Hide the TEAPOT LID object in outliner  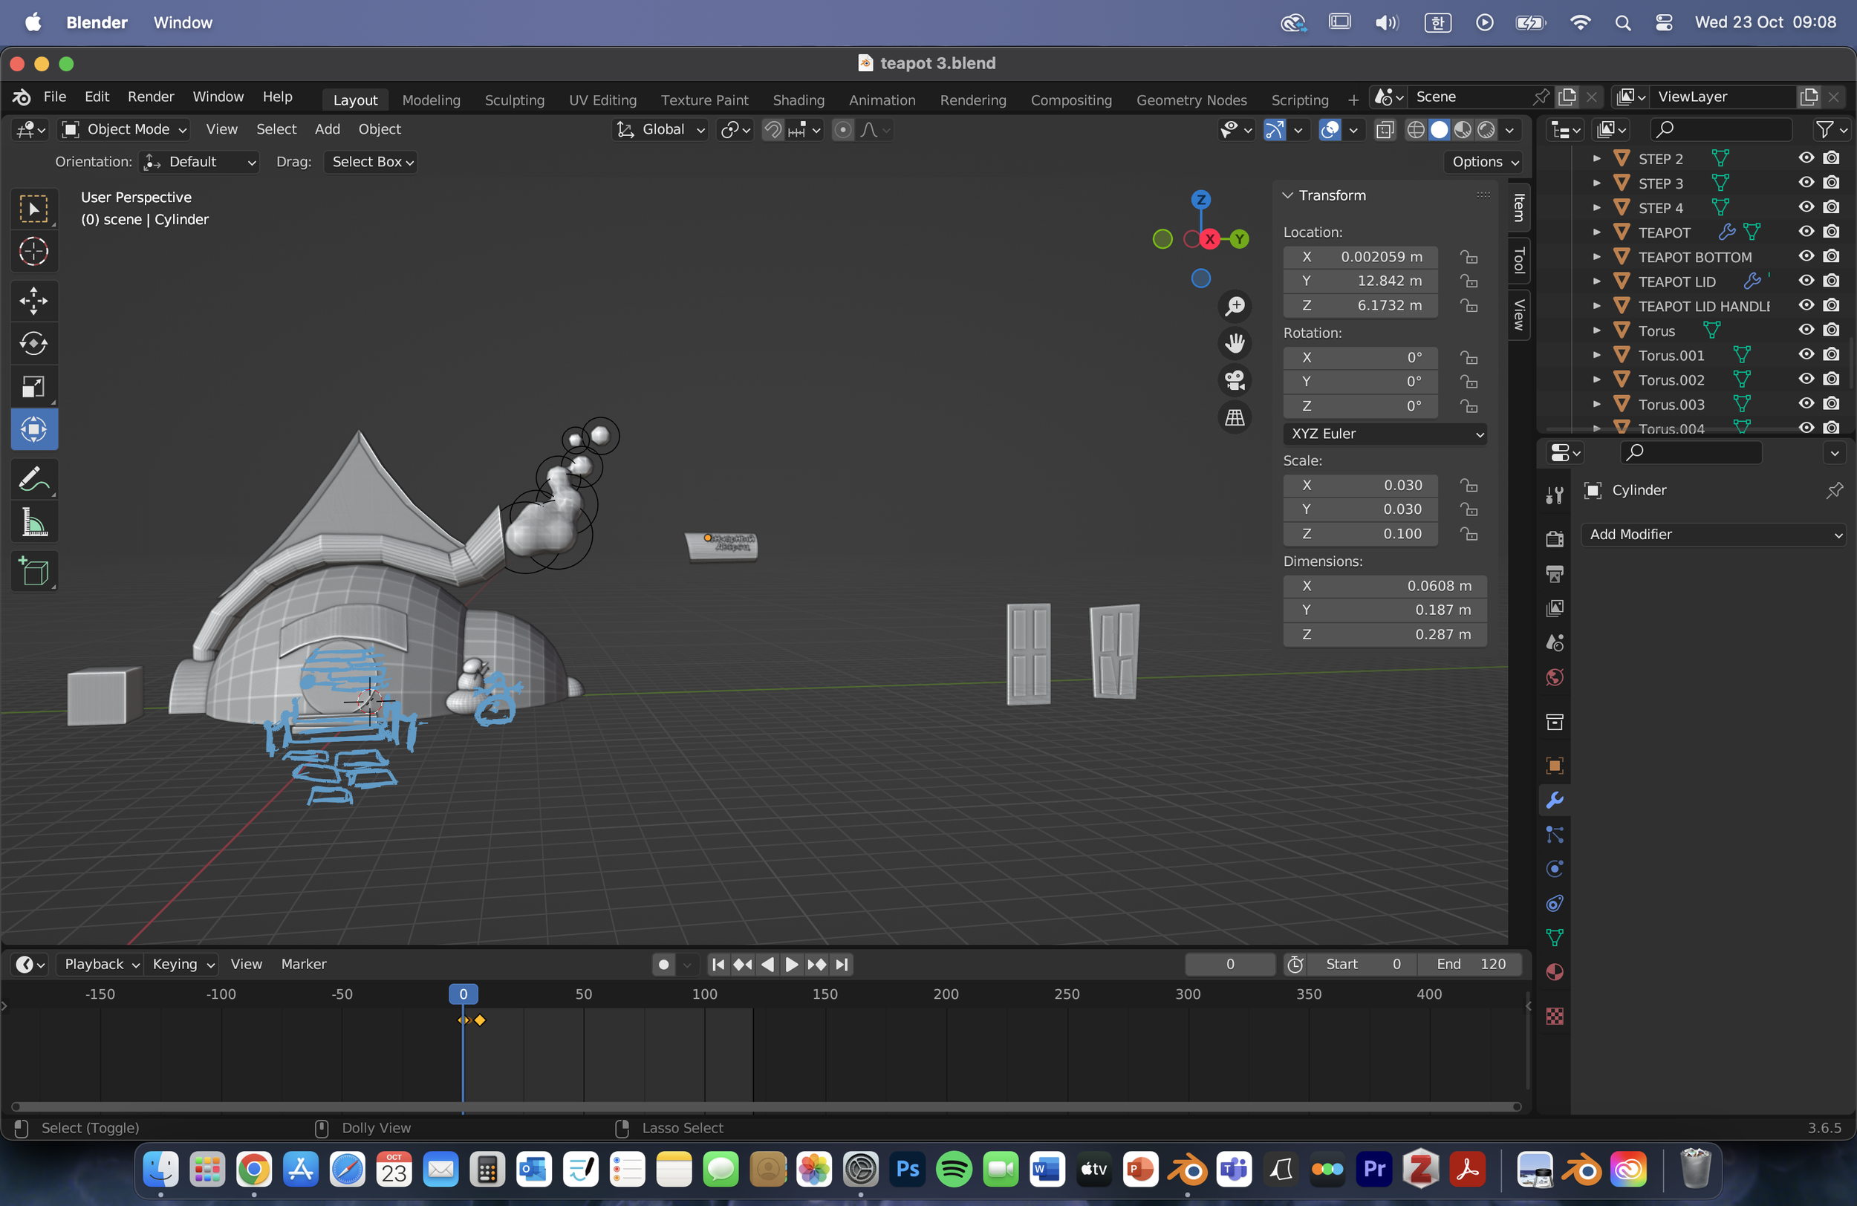click(x=1806, y=281)
